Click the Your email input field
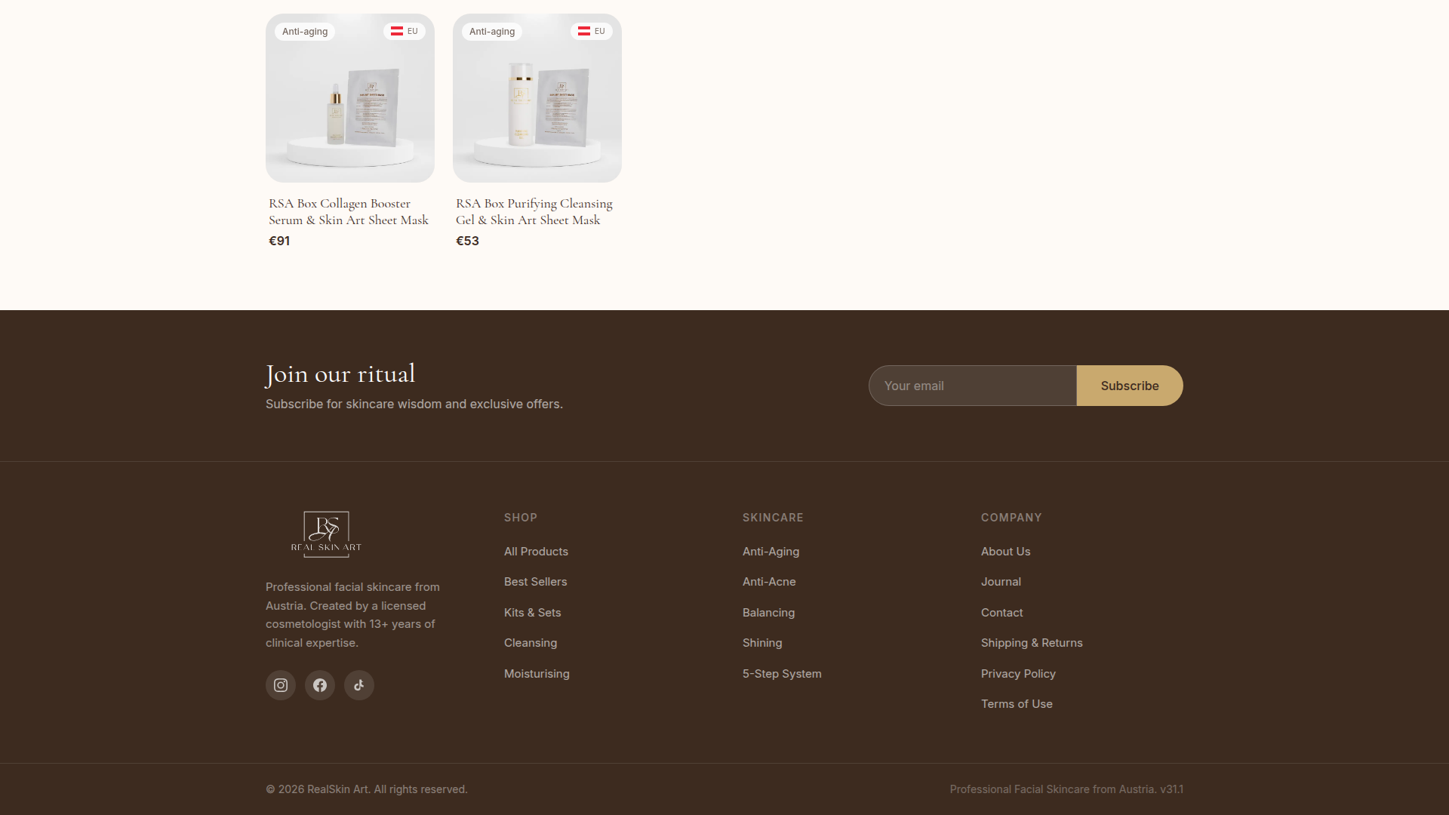Screen dimensions: 1449x815 click(973, 385)
